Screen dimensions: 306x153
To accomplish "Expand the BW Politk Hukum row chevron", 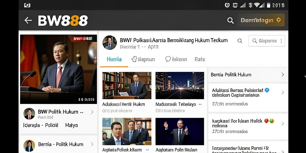I will (92, 112).
